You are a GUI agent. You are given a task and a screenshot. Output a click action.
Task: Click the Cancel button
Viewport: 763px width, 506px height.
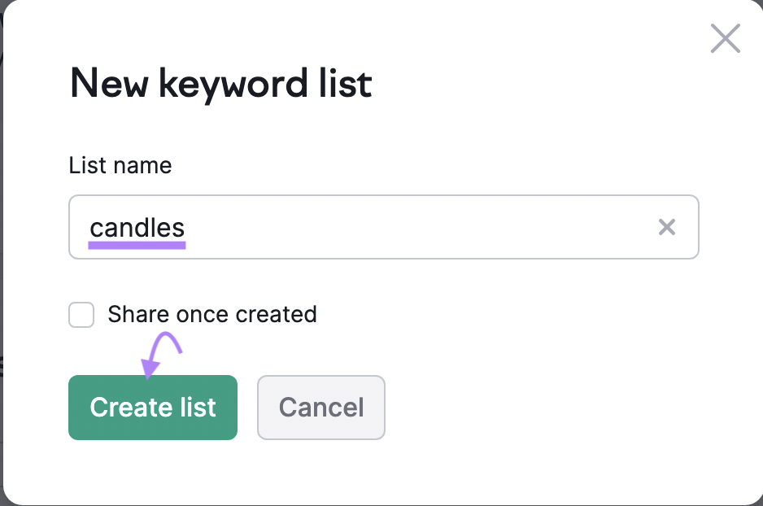[x=320, y=408]
